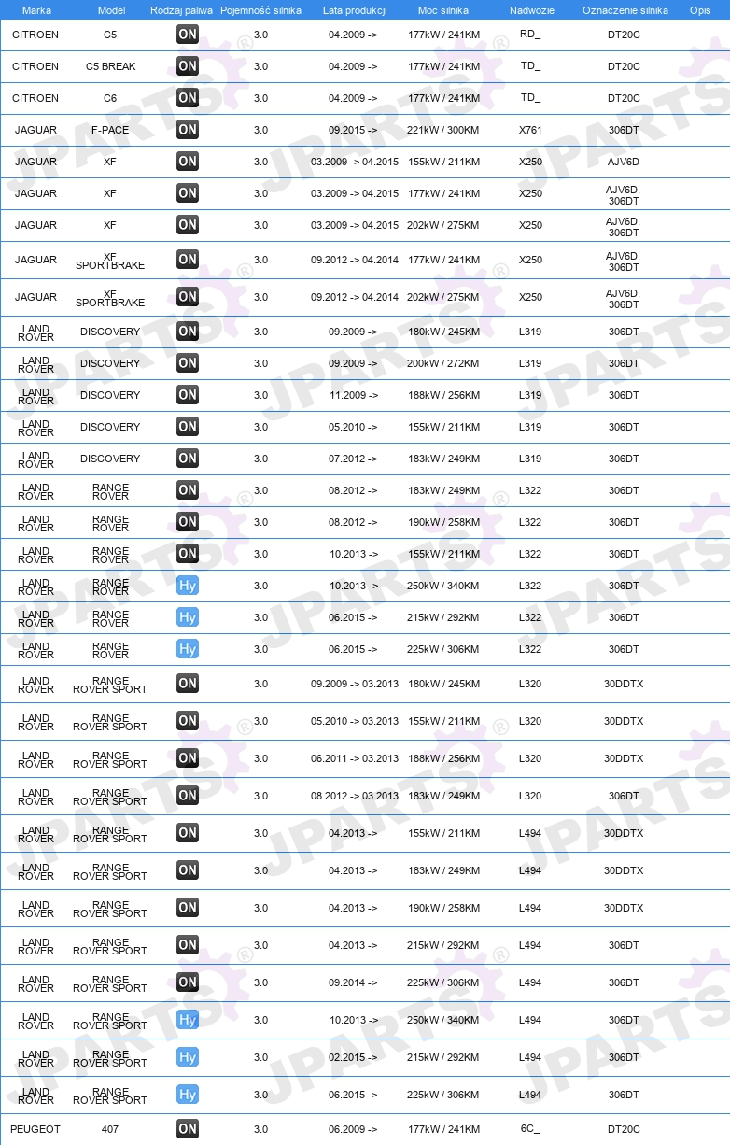Click the 306DT engine code in the F-PACE row
The image size is (730, 1145).
click(x=624, y=130)
